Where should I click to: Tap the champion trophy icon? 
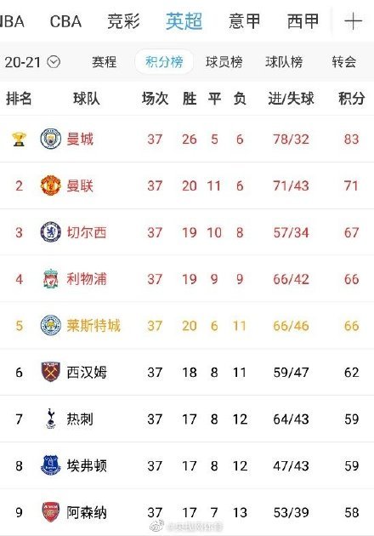(19, 140)
